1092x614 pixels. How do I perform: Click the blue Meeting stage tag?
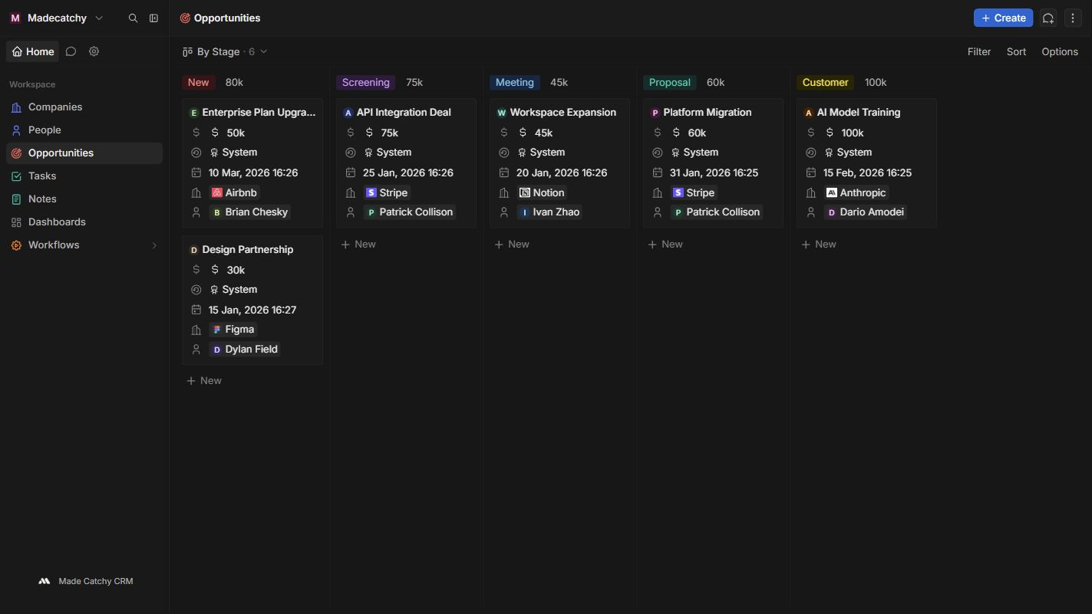[x=514, y=82]
